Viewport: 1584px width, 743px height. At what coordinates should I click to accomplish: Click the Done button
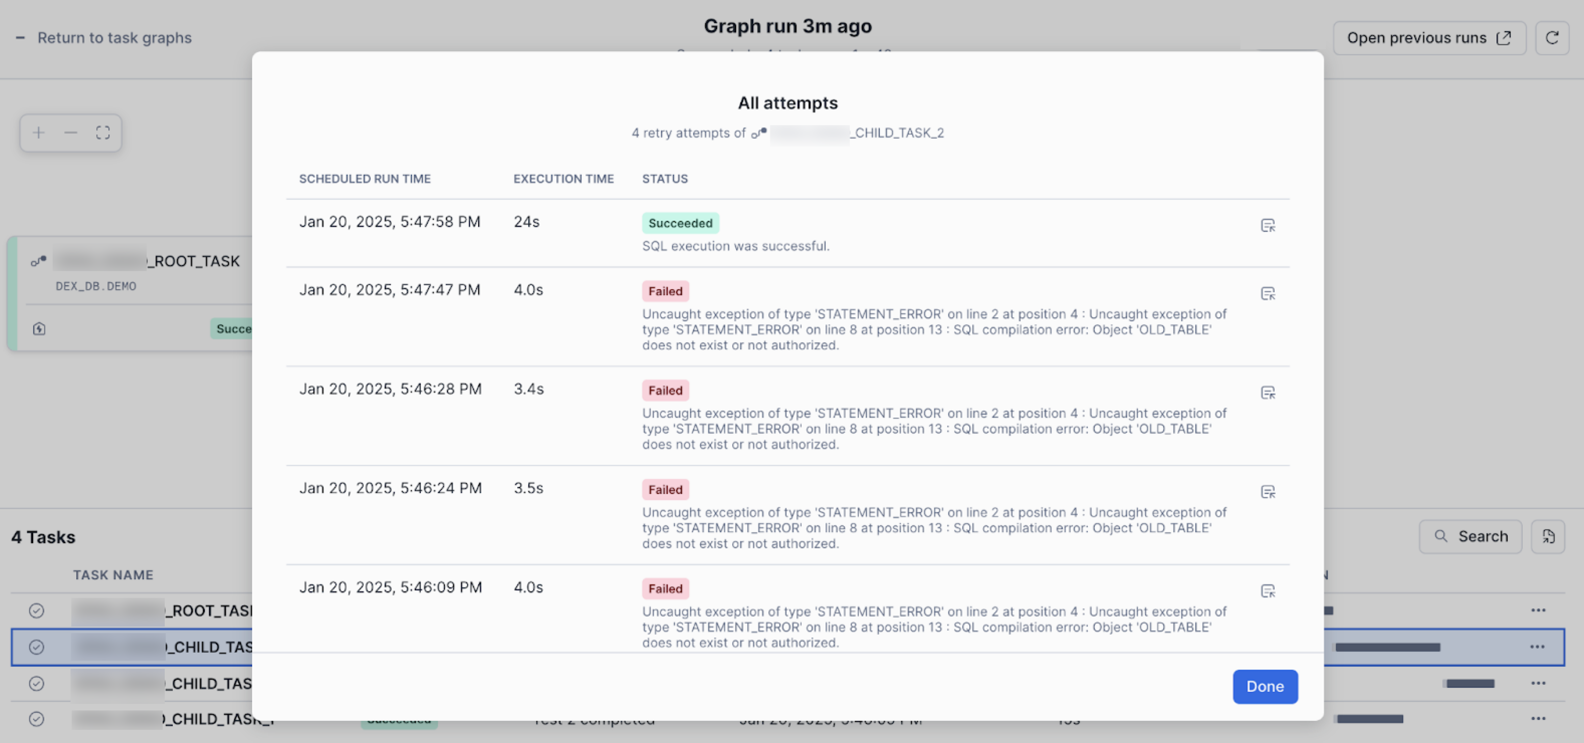point(1265,686)
